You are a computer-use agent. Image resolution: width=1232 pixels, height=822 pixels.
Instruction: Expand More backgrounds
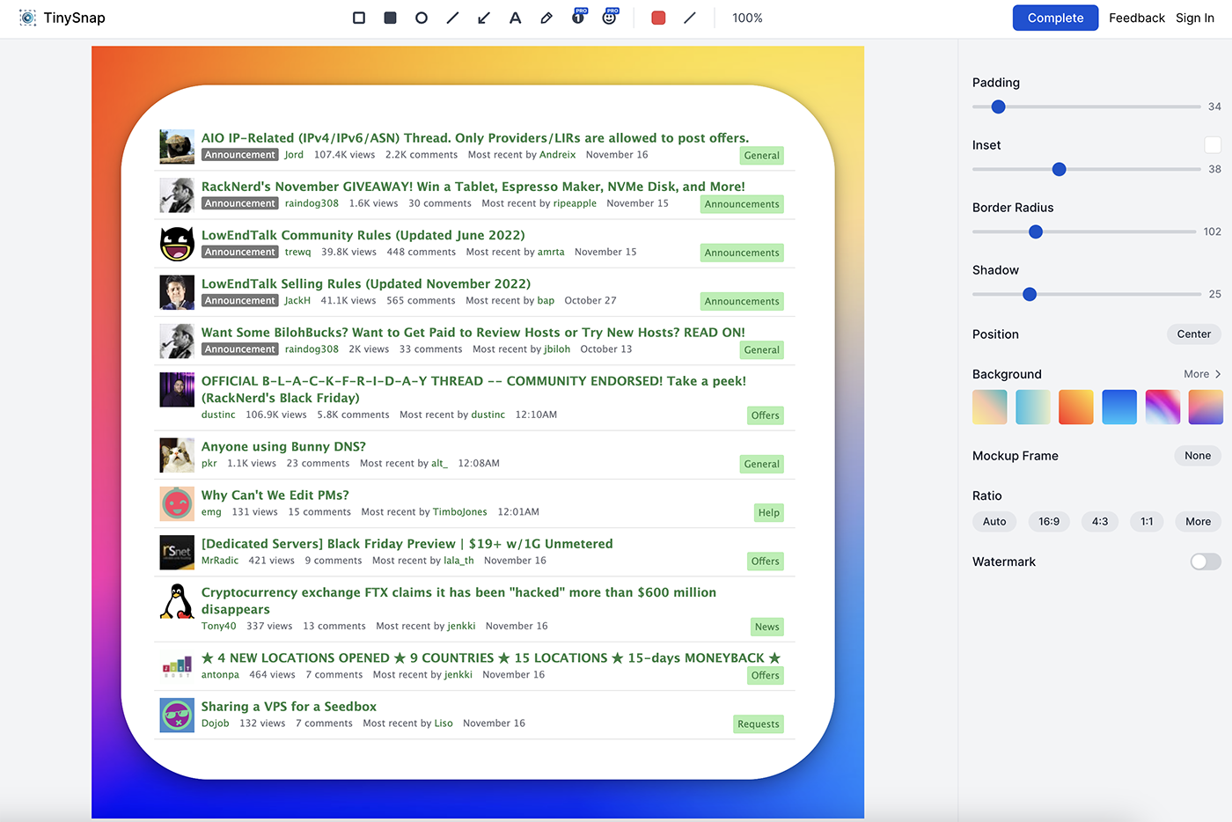(1202, 374)
